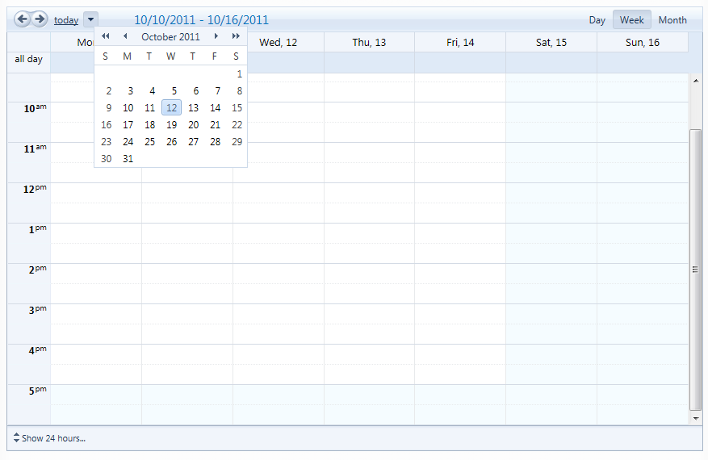The image size is (708, 460).
Task: Show previous month in date picker
Action: click(x=125, y=36)
